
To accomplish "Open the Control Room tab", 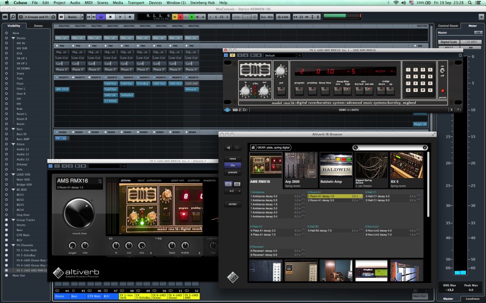I will pyautogui.click(x=448, y=26).
